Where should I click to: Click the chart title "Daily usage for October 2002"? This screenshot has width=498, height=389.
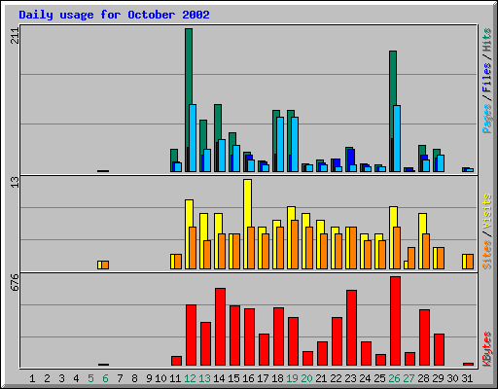click(114, 15)
